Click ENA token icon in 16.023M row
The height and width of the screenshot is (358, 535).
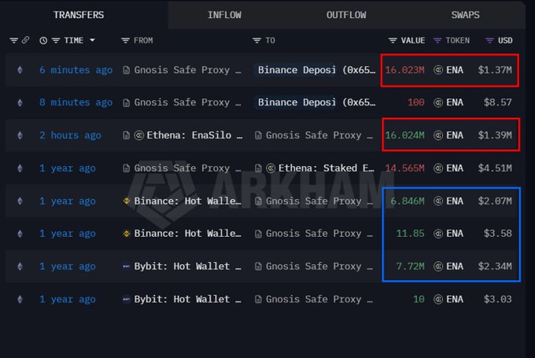pos(438,70)
